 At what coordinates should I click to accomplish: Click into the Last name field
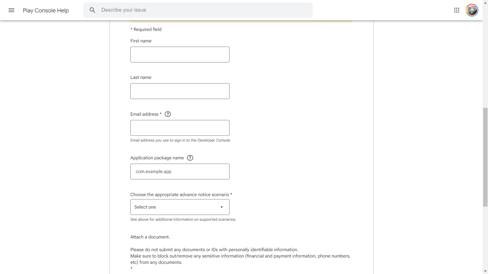point(180,91)
